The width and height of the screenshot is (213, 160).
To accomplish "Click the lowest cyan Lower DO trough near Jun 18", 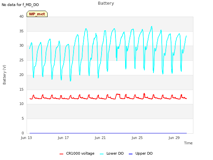I will pyautogui.click(x=70, y=81).
